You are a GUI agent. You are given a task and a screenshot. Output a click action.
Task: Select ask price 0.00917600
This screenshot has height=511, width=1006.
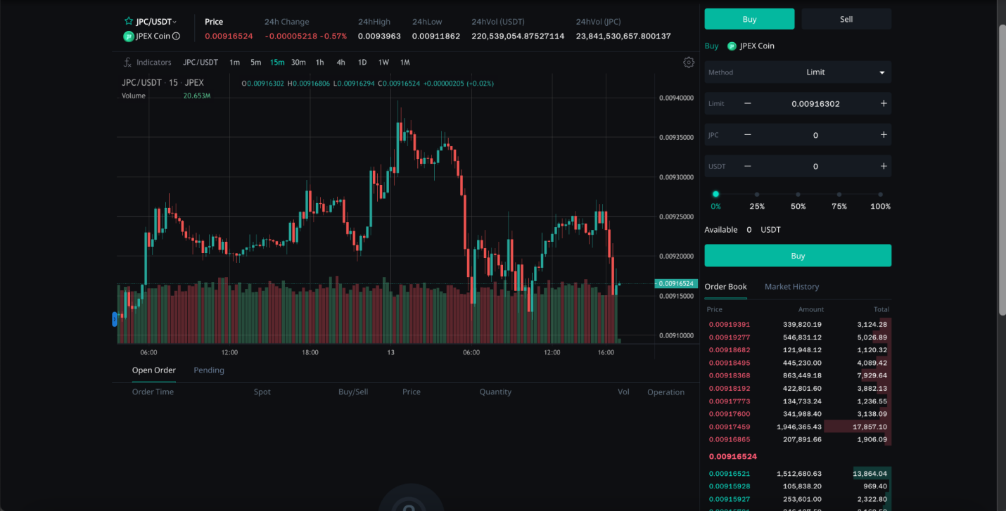click(x=729, y=414)
